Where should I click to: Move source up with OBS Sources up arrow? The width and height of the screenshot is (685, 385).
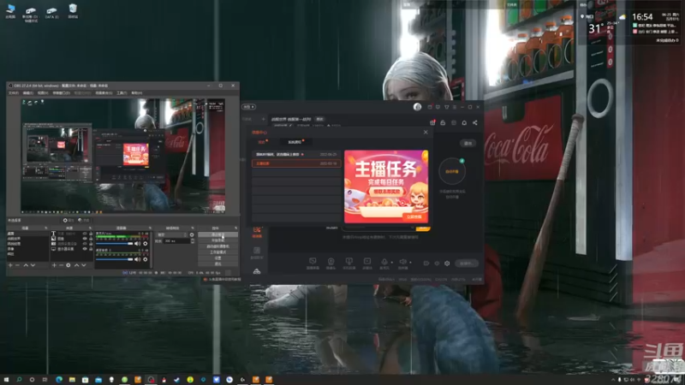click(76, 265)
